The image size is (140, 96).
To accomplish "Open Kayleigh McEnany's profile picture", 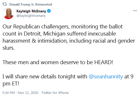I will coord(8,13).
